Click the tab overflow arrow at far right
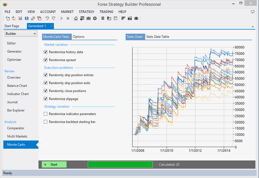The width and height of the screenshot is (259, 178). [253, 27]
